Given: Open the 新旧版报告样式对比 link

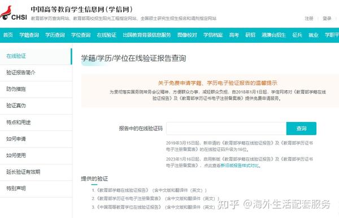Looking at the screenshot, I should tap(240, 165).
